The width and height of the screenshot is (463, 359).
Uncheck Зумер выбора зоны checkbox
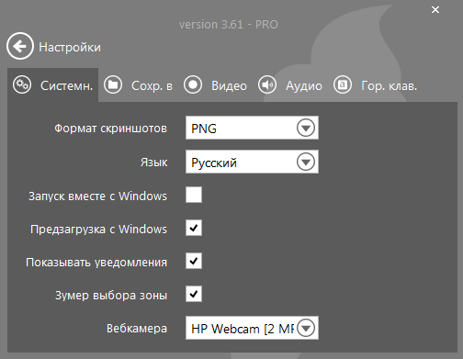click(x=194, y=294)
